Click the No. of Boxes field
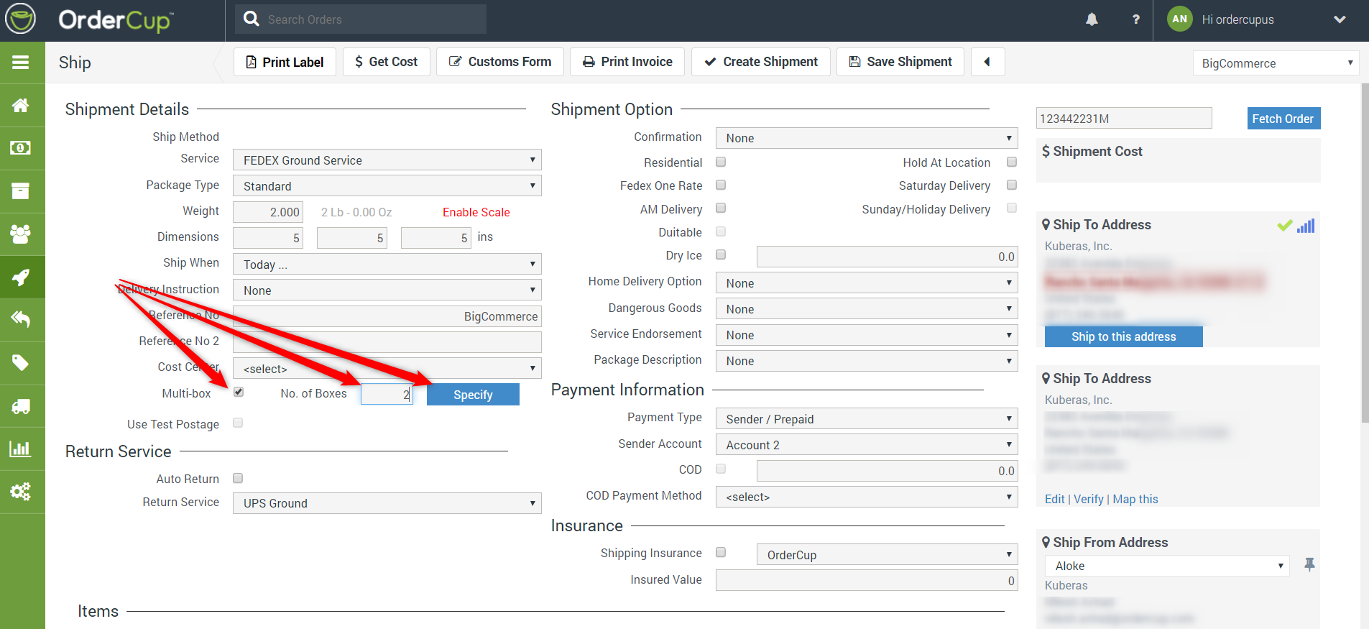This screenshot has width=1369, height=629. coord(387,394)
